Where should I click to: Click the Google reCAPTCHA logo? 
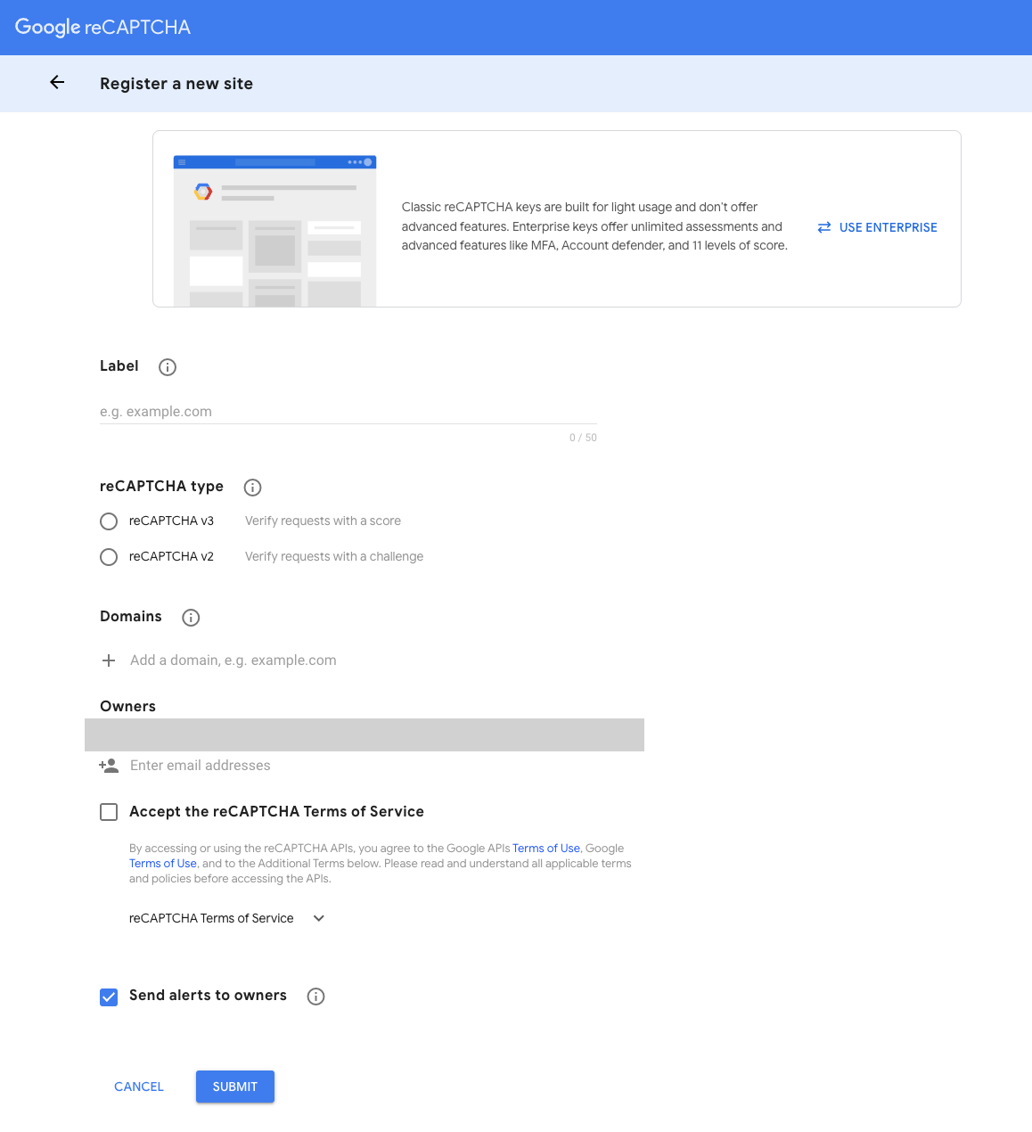[102, 28]
